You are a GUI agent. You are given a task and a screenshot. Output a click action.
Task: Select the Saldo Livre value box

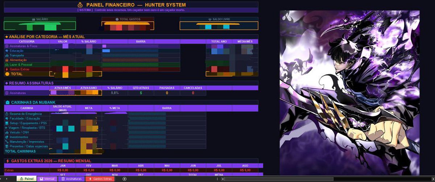tap(219, 26)
